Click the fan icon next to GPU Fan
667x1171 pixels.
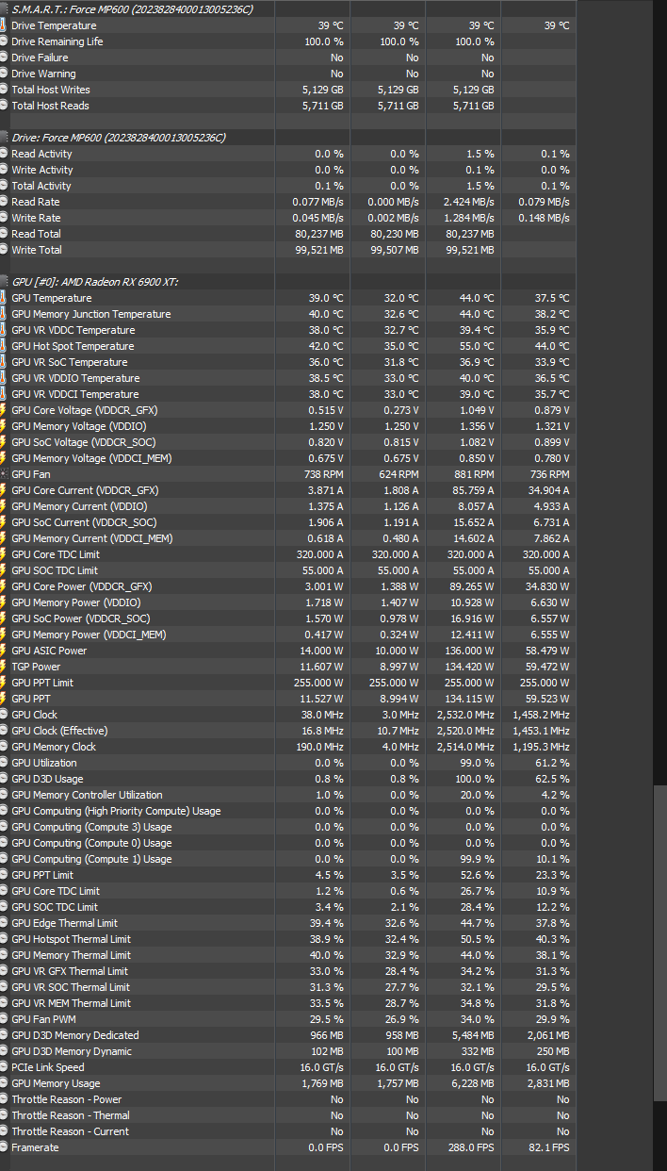pyautogui.click(x=4, y=474)
